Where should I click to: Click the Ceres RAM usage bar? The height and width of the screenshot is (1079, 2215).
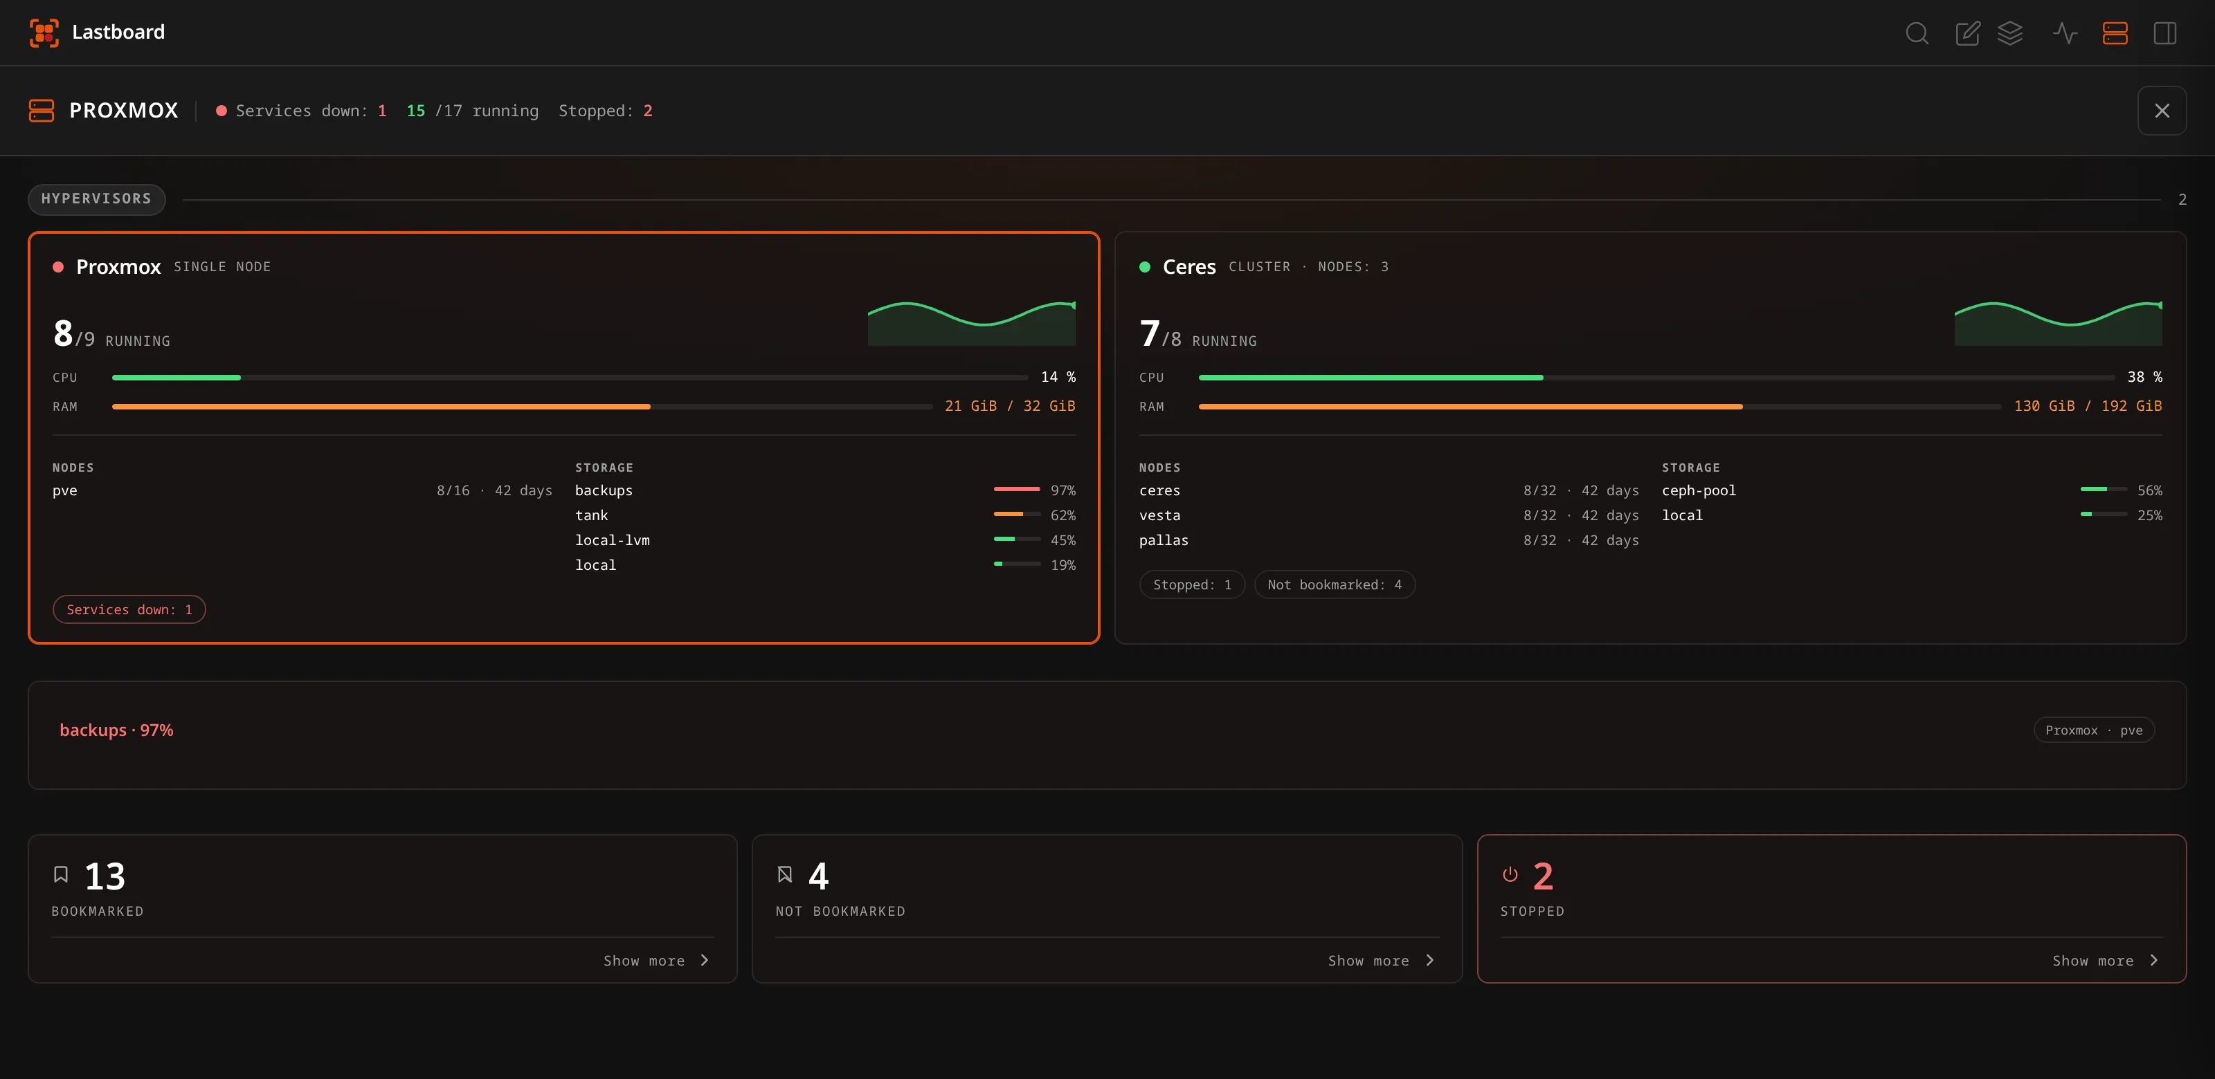click(1600, 406)
